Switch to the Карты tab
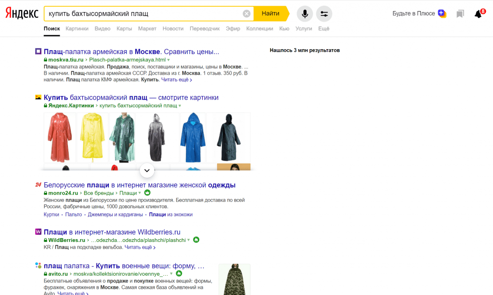This screenshot has width=493, height=295. pyautogui.click(x=124, y=28)
